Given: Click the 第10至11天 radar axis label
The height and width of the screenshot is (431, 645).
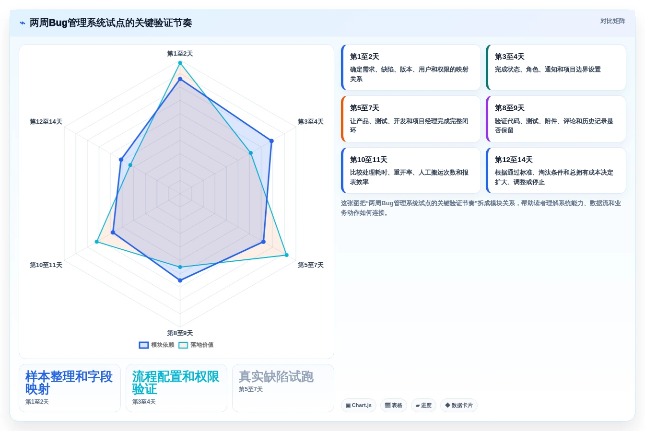Looking at the screenshot, I should coord(46,265).
